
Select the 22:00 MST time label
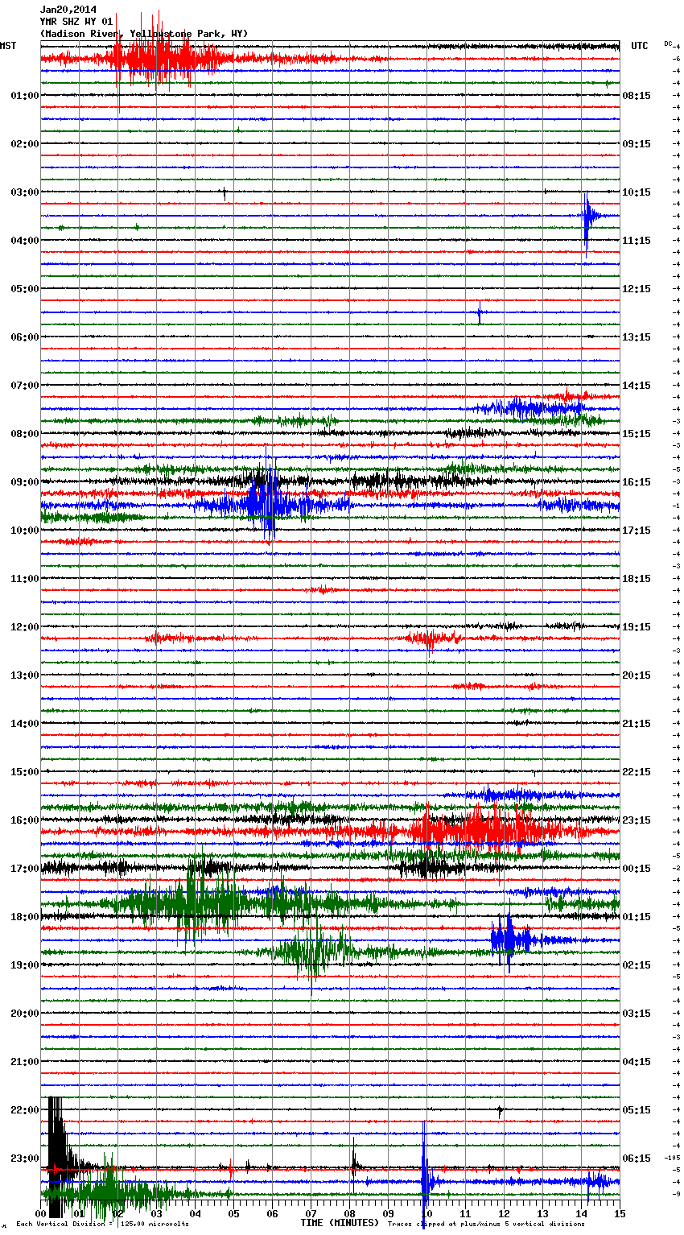pos(25,1110)
